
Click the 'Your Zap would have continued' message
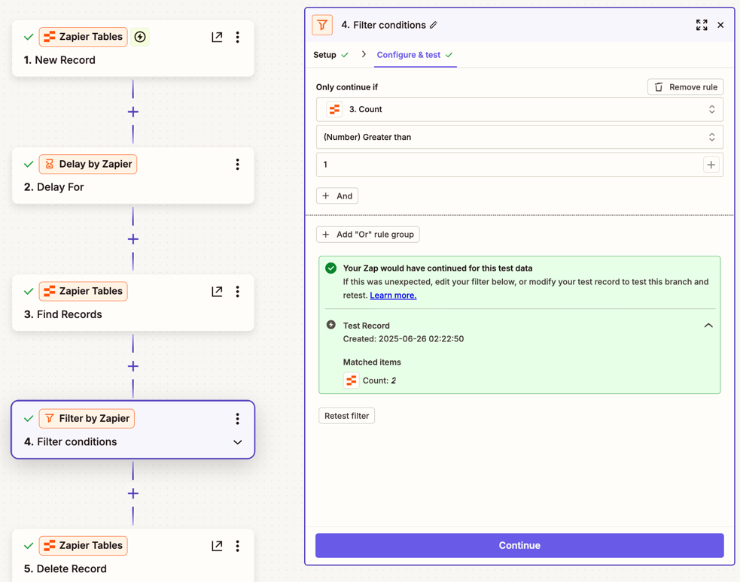pos(437,268)
